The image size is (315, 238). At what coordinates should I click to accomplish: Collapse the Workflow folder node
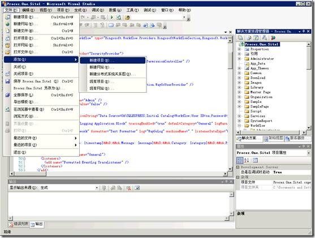point(239,126)
